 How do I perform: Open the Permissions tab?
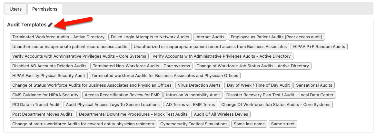tap(45, 9)
